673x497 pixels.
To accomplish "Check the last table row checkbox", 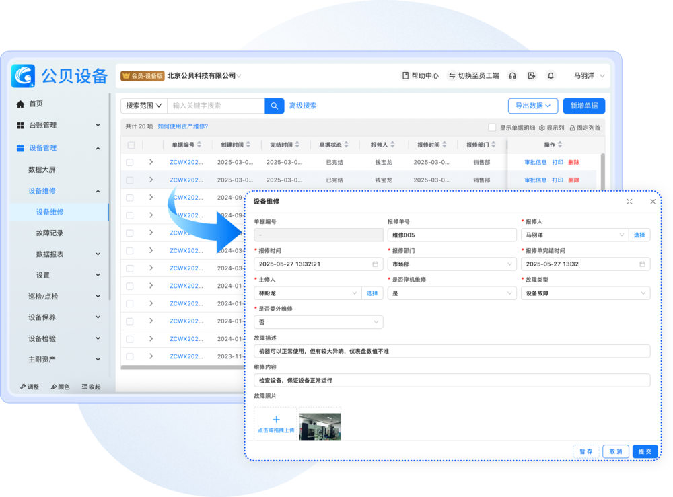I will click(x=130, y=356).
